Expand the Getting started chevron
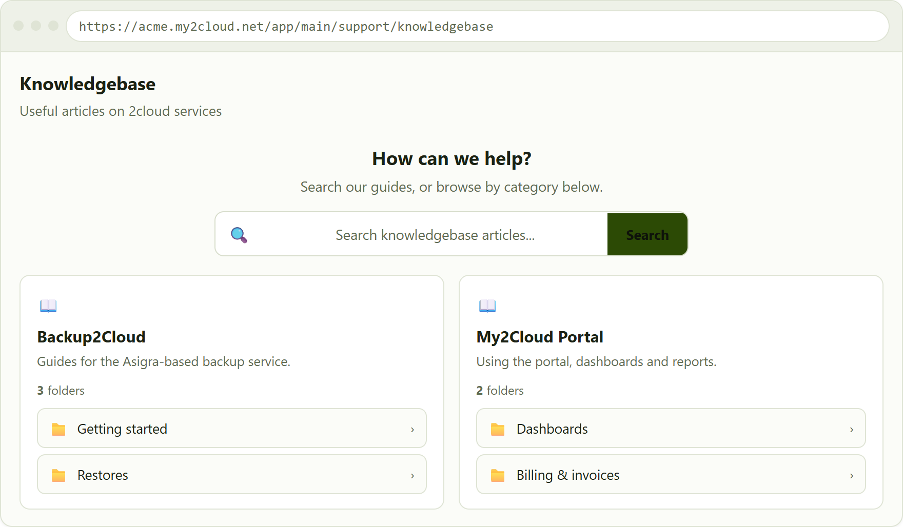This screenshot has width=903, height=527. click(x=413, y=430)
